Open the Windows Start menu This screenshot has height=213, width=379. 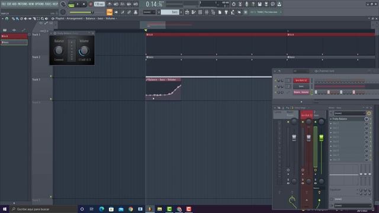coord(5,209)
